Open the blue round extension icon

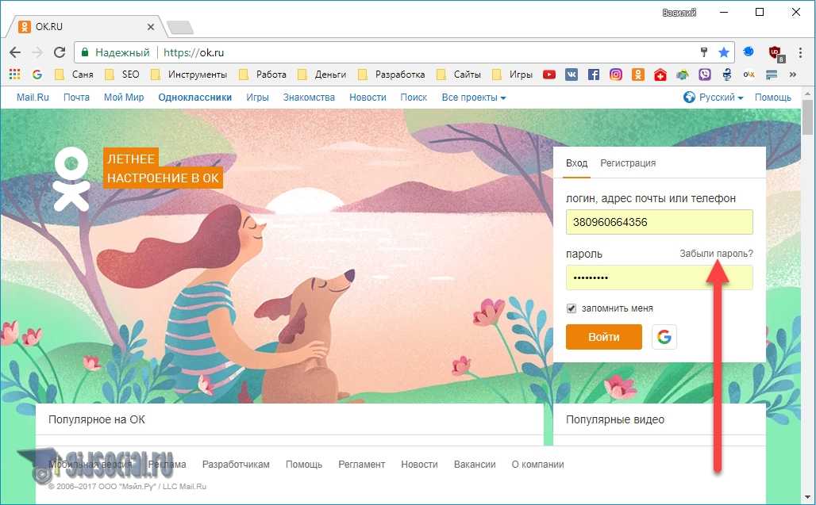(749, 52)
